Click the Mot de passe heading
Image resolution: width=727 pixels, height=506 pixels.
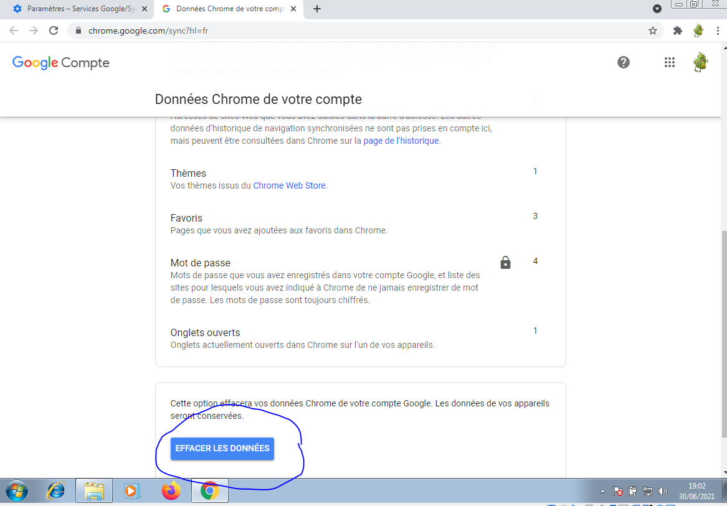click(201, 263)
